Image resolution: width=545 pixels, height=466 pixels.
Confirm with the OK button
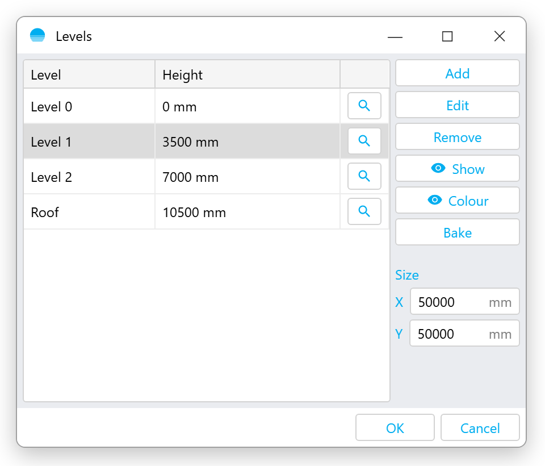[x=395, y=428]
